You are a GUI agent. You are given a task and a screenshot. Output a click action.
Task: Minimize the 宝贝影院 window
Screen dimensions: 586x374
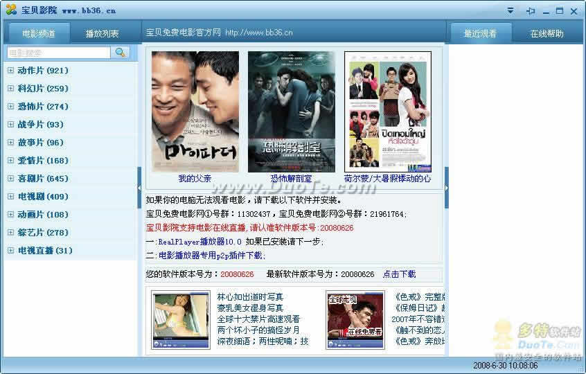(546, 11)
